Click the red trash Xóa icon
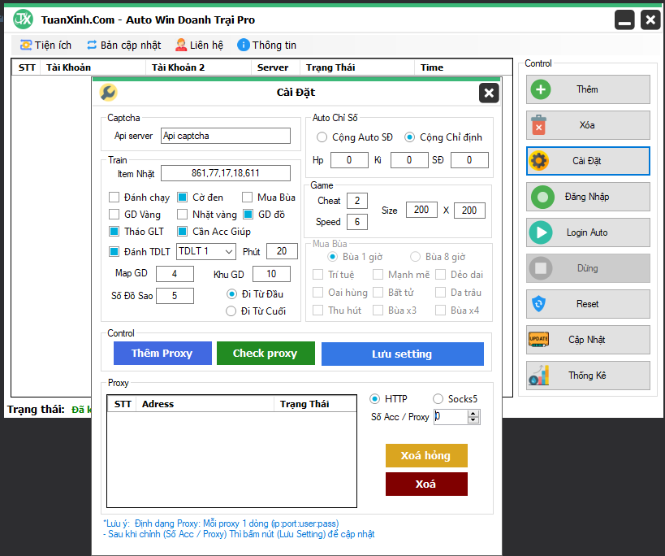This screenshot has width=665, height=556. 540,125
